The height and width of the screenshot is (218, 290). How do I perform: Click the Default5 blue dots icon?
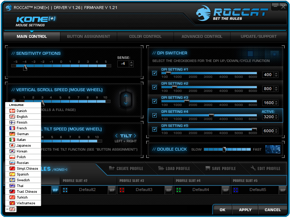click(235, 190)
